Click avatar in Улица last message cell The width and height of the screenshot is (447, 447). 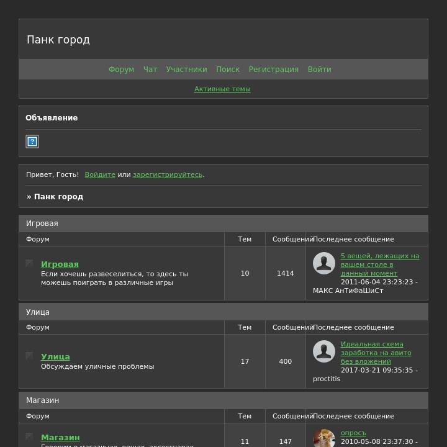click(x=324, y=351)
